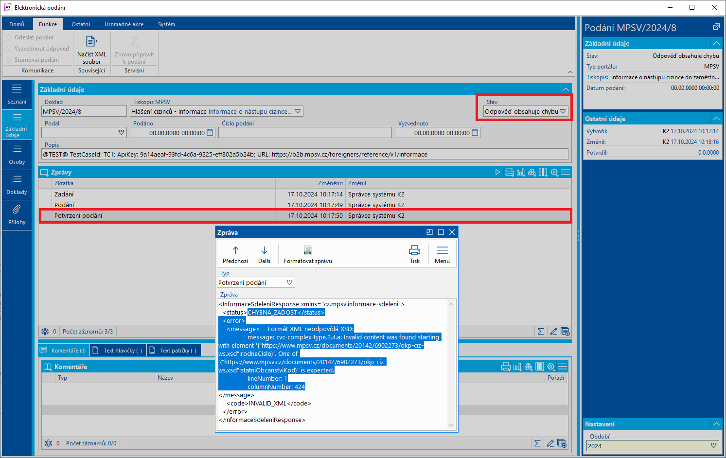Print the message with Tisk
This screenshot has width=726, height=458.
click(x=415, y=254)
